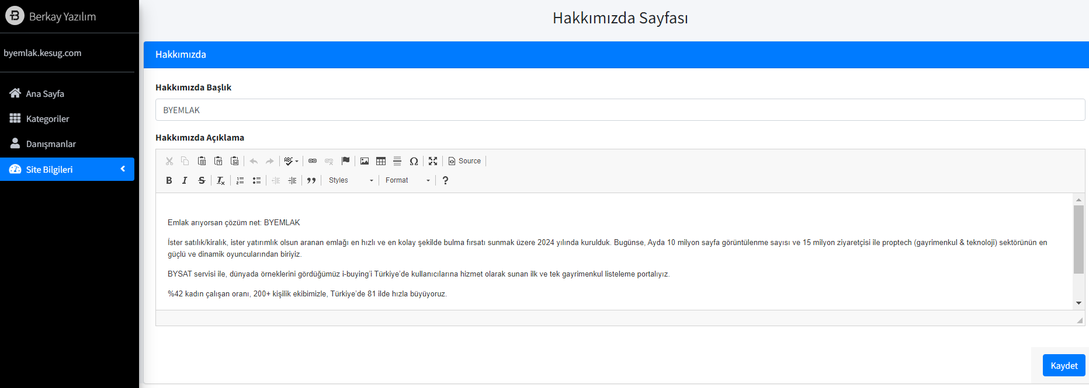
Task: Add a block quote
Action: [311, 180]
